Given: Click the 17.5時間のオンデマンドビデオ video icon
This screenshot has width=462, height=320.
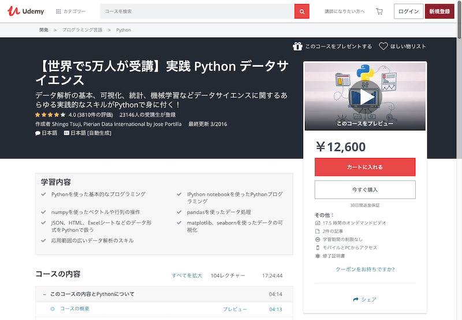Looking at the screenshot, I should 318,223.
